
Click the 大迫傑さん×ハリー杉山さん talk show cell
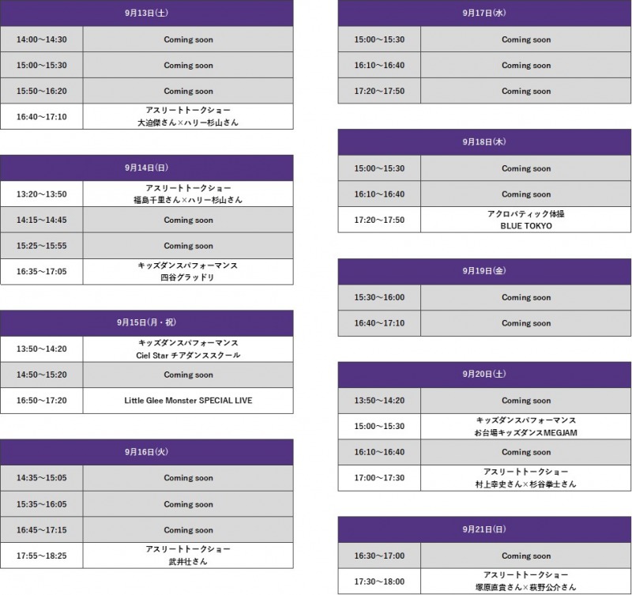(x=188, y=117)
